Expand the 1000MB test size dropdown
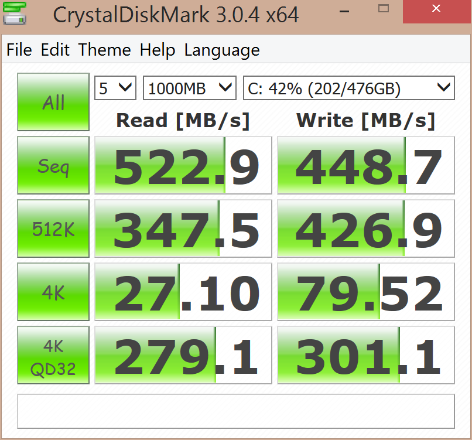 point(190,88)
